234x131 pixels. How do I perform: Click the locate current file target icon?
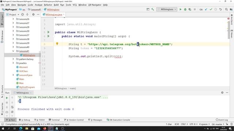23,15
